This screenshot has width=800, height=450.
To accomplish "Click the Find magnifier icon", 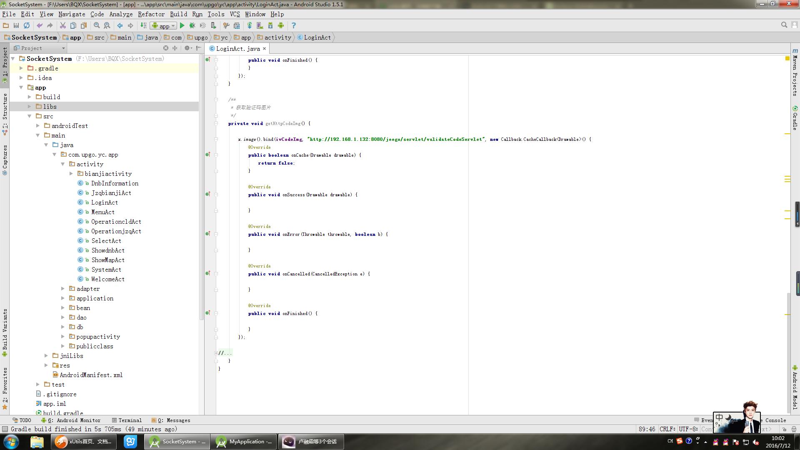I will (x=97, y=25).
